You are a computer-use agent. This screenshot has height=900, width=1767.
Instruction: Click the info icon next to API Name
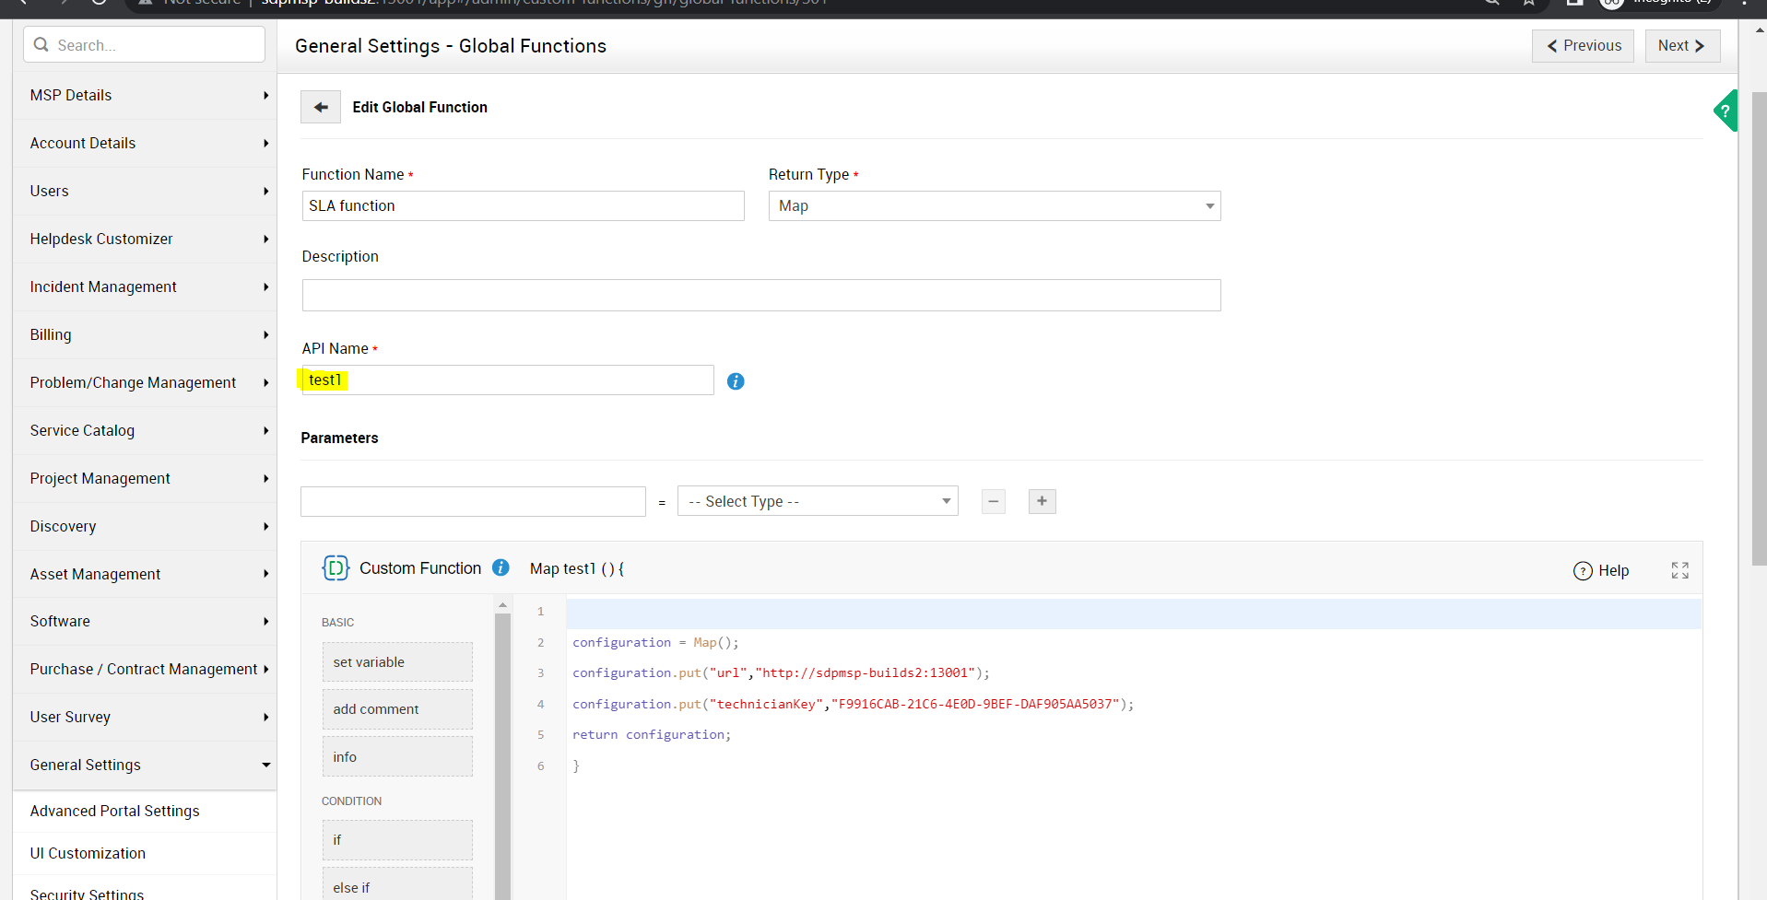coord(735,381)
